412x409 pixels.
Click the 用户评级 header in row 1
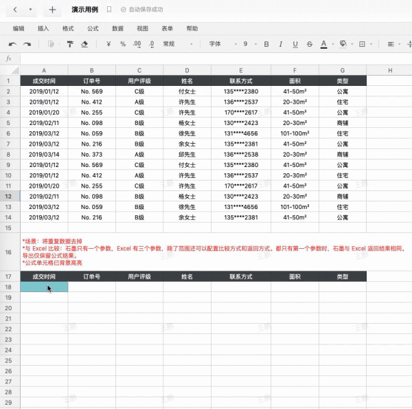coord(139,81)
